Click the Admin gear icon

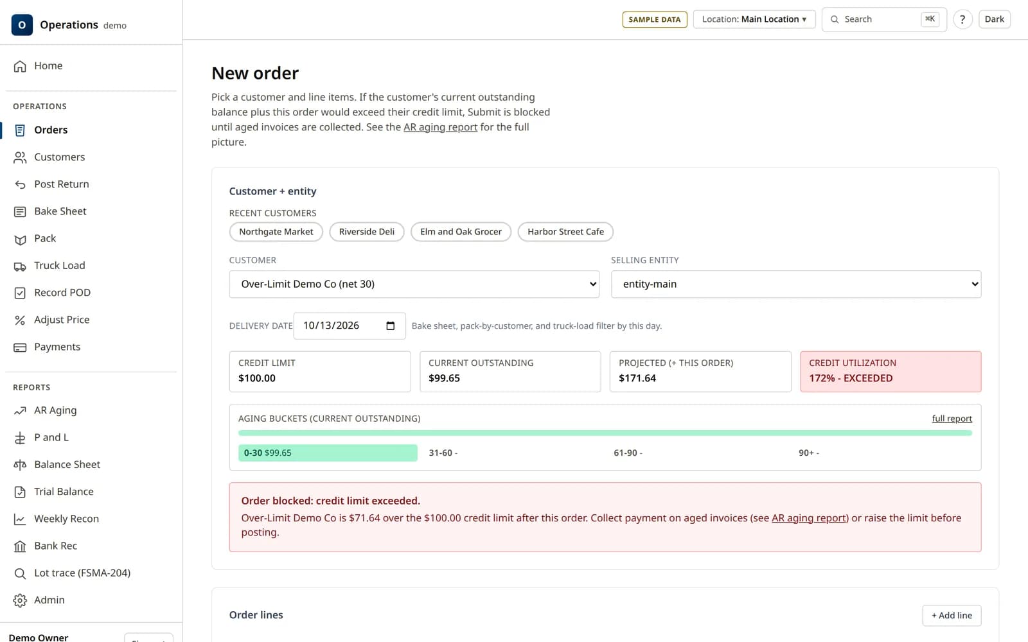20,600
